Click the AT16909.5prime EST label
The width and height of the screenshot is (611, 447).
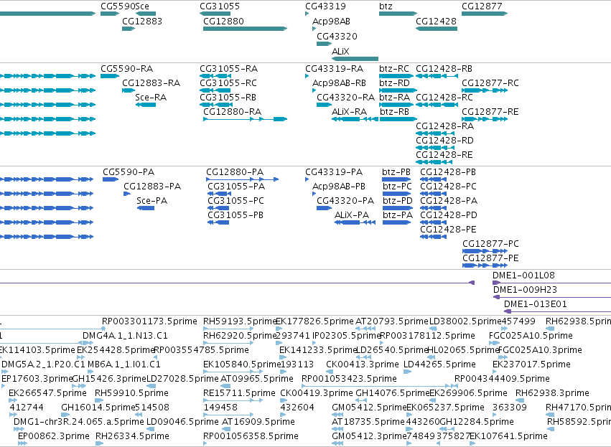[x=258, y=422]
